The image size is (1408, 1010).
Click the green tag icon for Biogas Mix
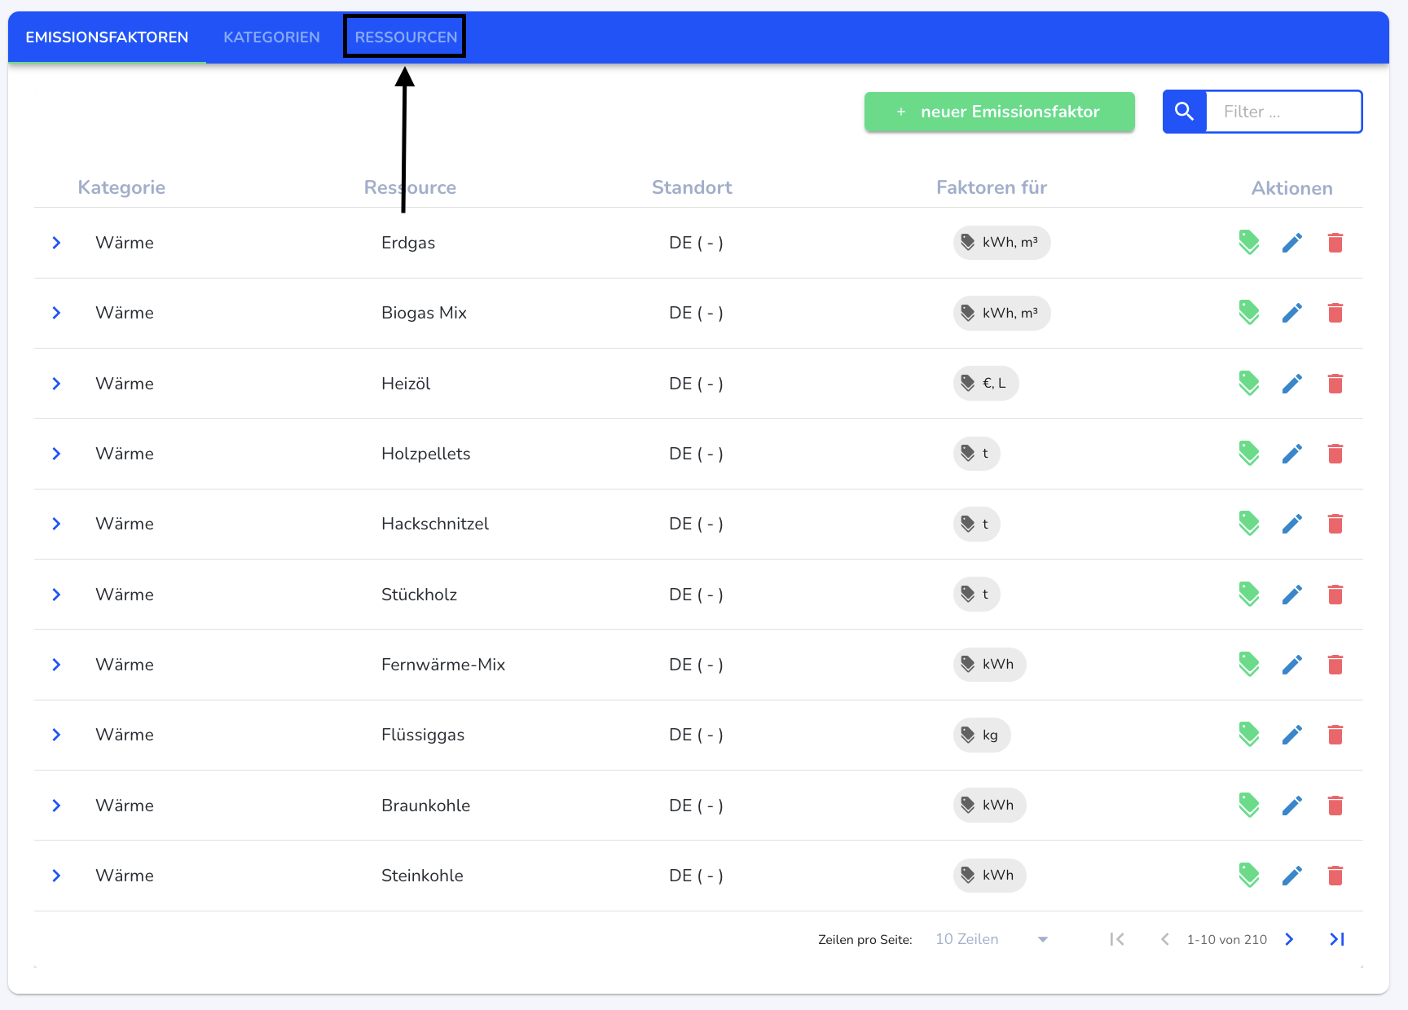[x=1248, y=313]
